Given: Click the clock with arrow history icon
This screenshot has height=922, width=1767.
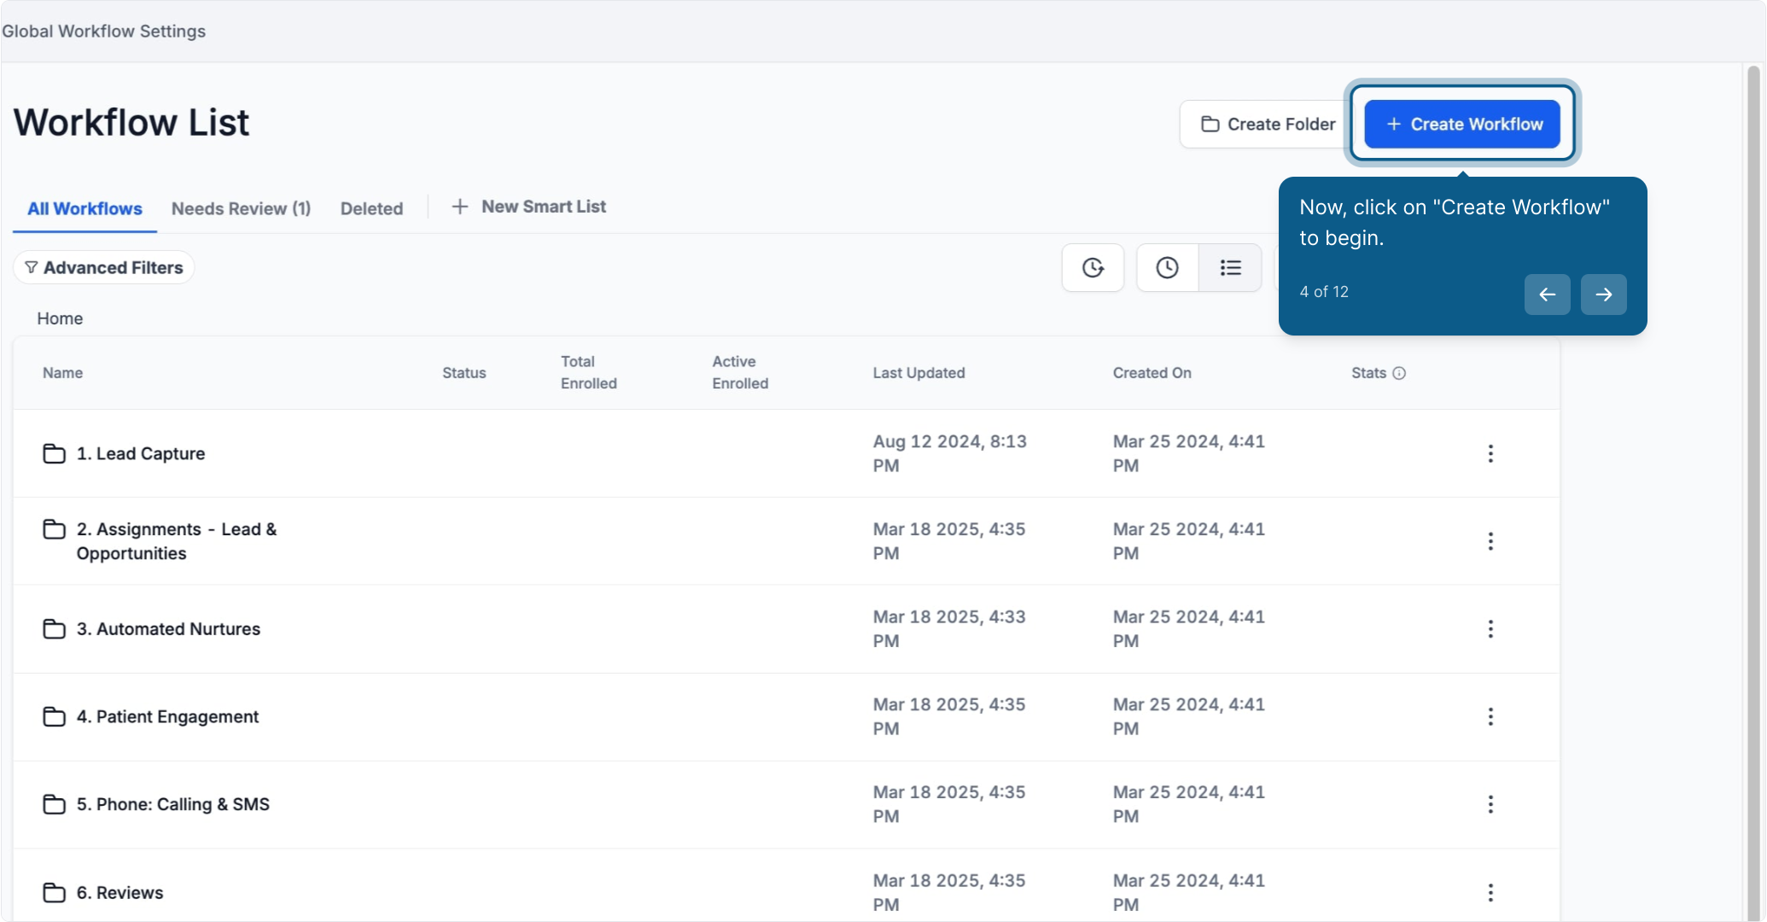Looking at the screenshot, I should (1093, 267).
